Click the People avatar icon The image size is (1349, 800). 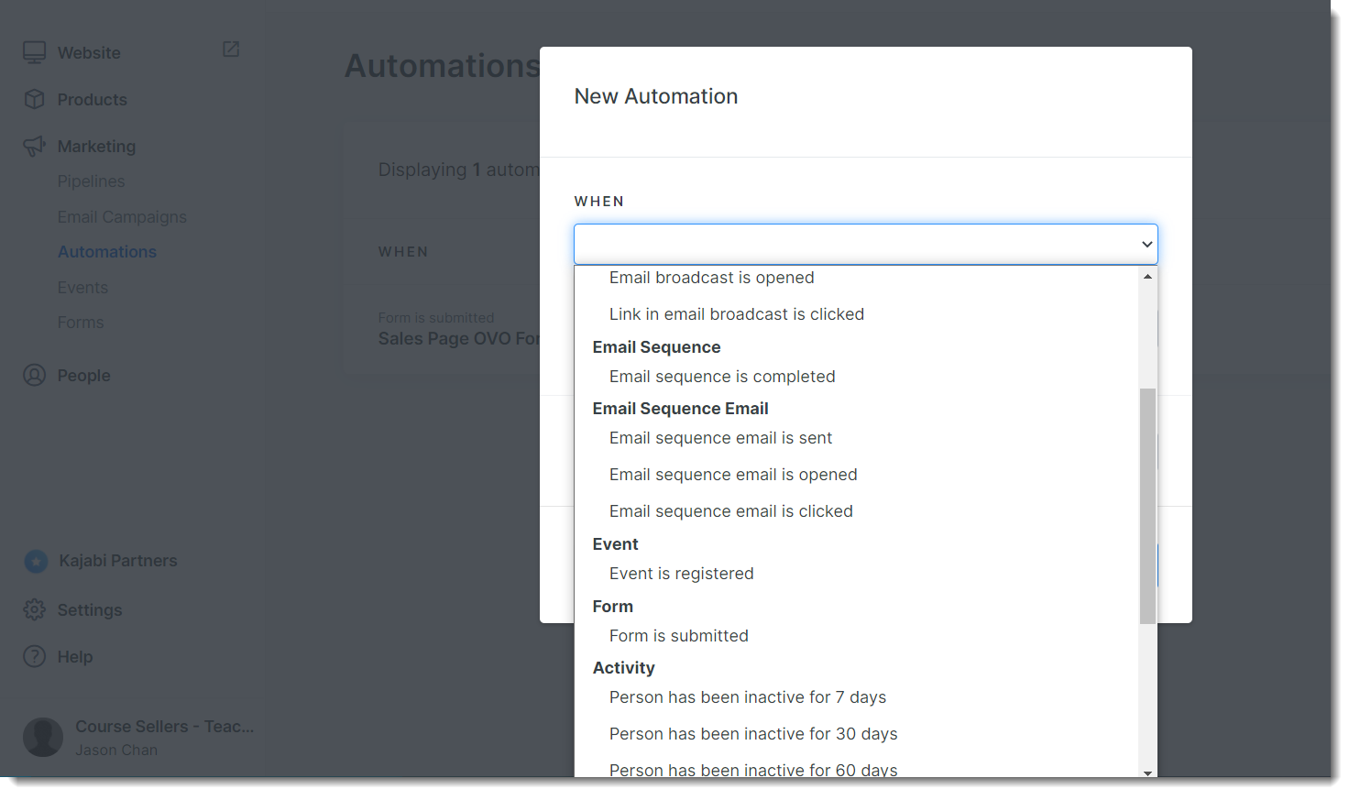coord(34,375)
